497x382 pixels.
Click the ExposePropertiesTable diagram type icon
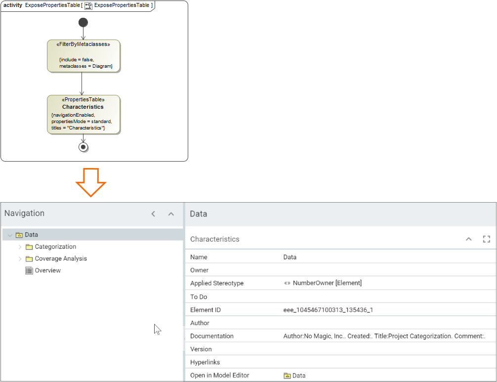(88, 6)
